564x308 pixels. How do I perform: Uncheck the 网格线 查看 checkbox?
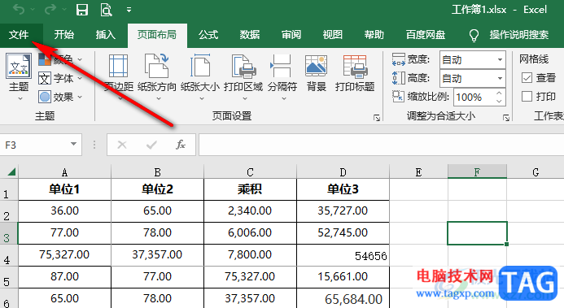coord(527,77)
